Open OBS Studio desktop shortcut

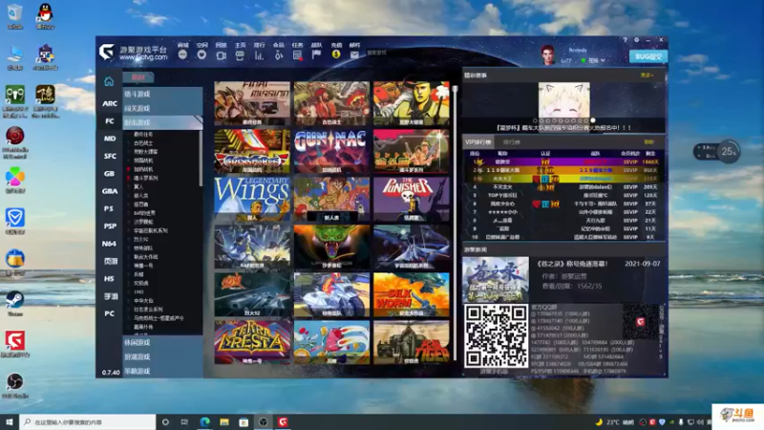click(x=15, y=385)
